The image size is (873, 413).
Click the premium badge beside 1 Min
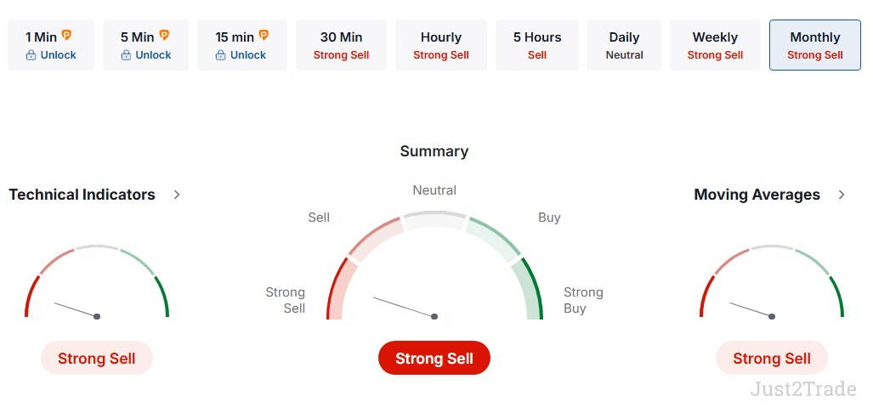pyautogui.click(x=66, y=36)
